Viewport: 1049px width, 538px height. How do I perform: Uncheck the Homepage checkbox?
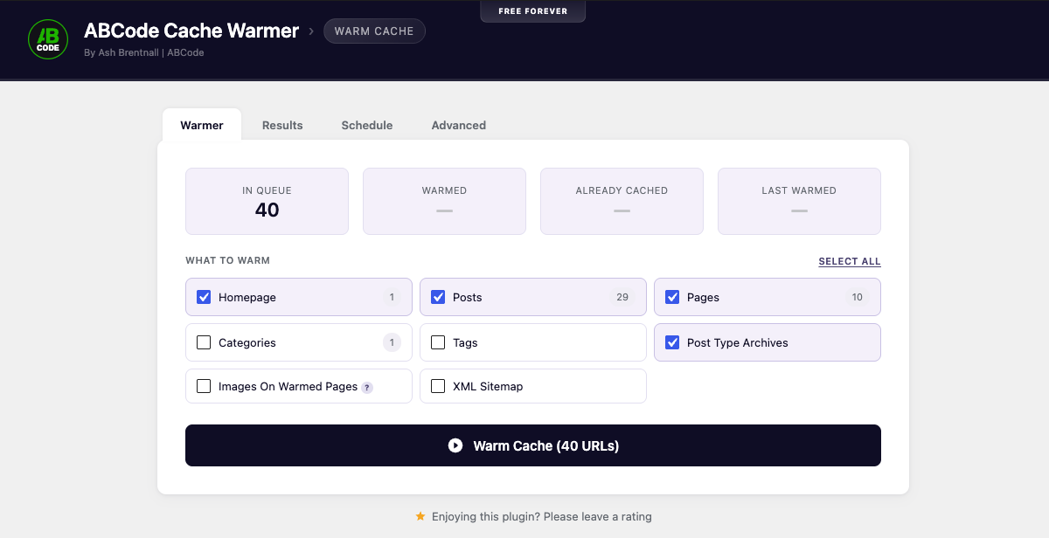[x=204, y=297]
